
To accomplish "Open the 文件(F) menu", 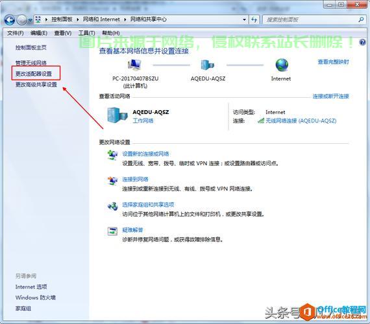I will click(16, 33).
